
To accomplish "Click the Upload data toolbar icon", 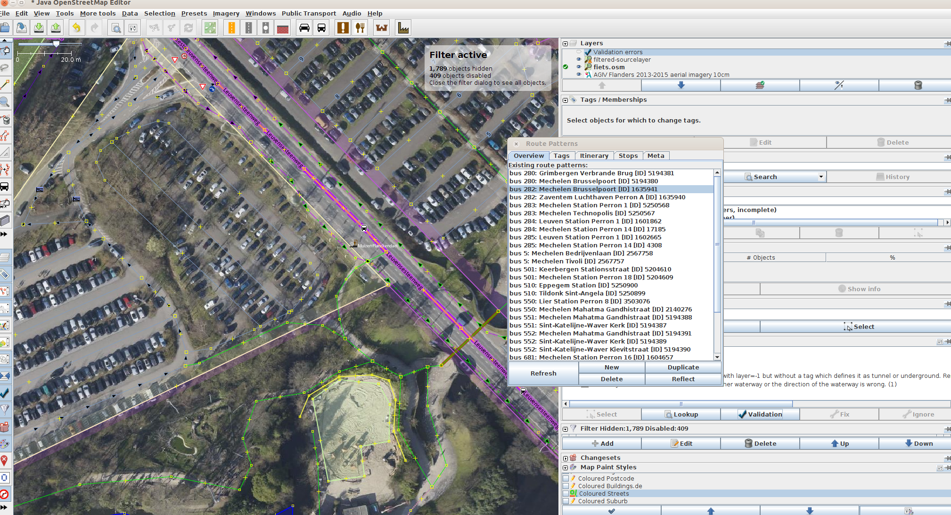I will pyautogui.click(x=56, y=28).
